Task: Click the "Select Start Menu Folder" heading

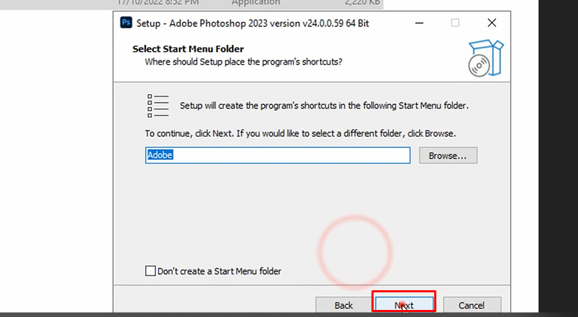Action: (x=187, y=49)
